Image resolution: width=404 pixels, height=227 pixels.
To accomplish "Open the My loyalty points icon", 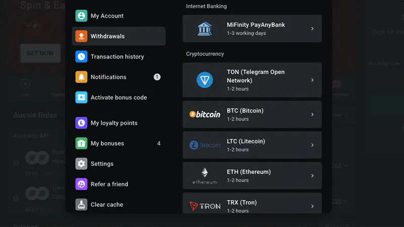I will coord(81,123).
